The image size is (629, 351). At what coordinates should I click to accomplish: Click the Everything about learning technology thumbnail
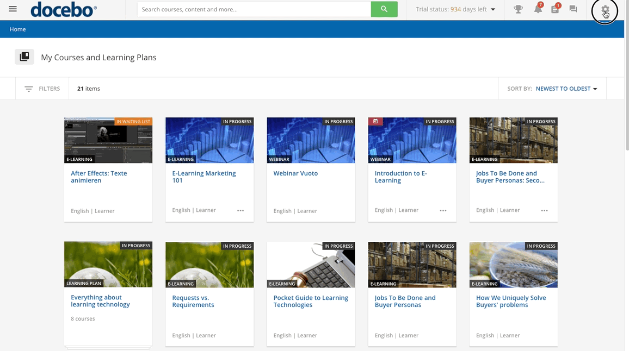click(108, 265)
